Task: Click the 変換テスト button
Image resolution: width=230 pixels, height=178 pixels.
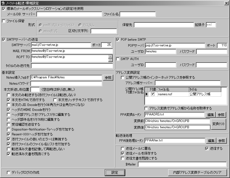Action: (x=219, y=124)
